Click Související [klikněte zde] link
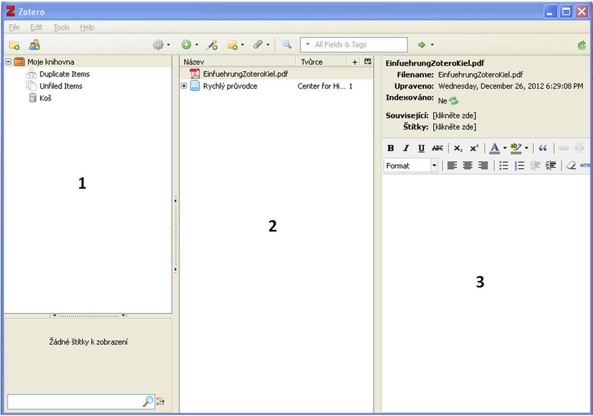Viewport: 593px width, 416px height. click(454, 116)
